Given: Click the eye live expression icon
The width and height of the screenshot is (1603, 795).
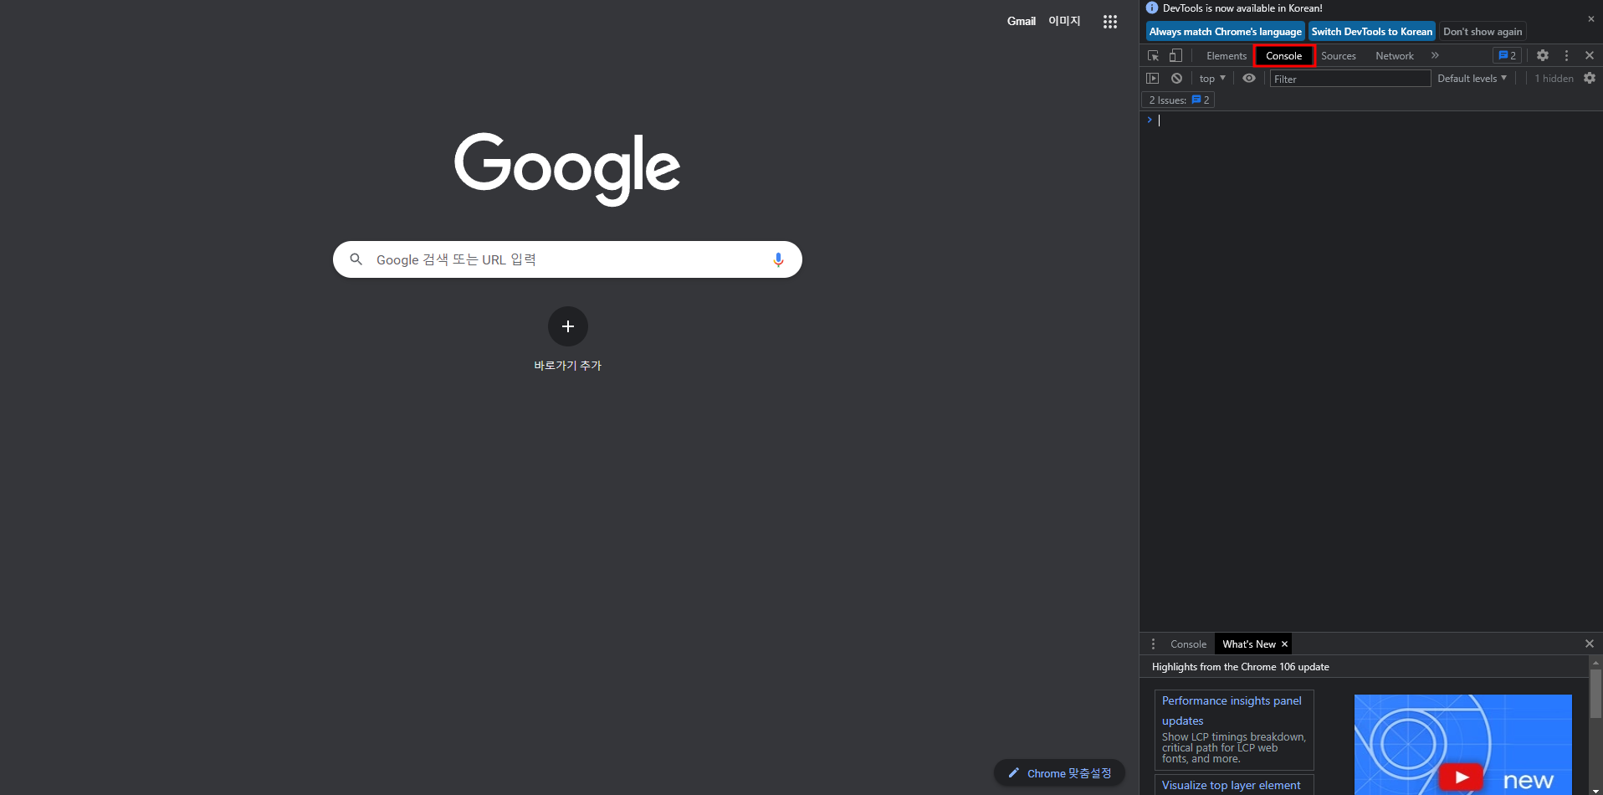Looking at the screenshot, I should click(x=1249, y=78).
